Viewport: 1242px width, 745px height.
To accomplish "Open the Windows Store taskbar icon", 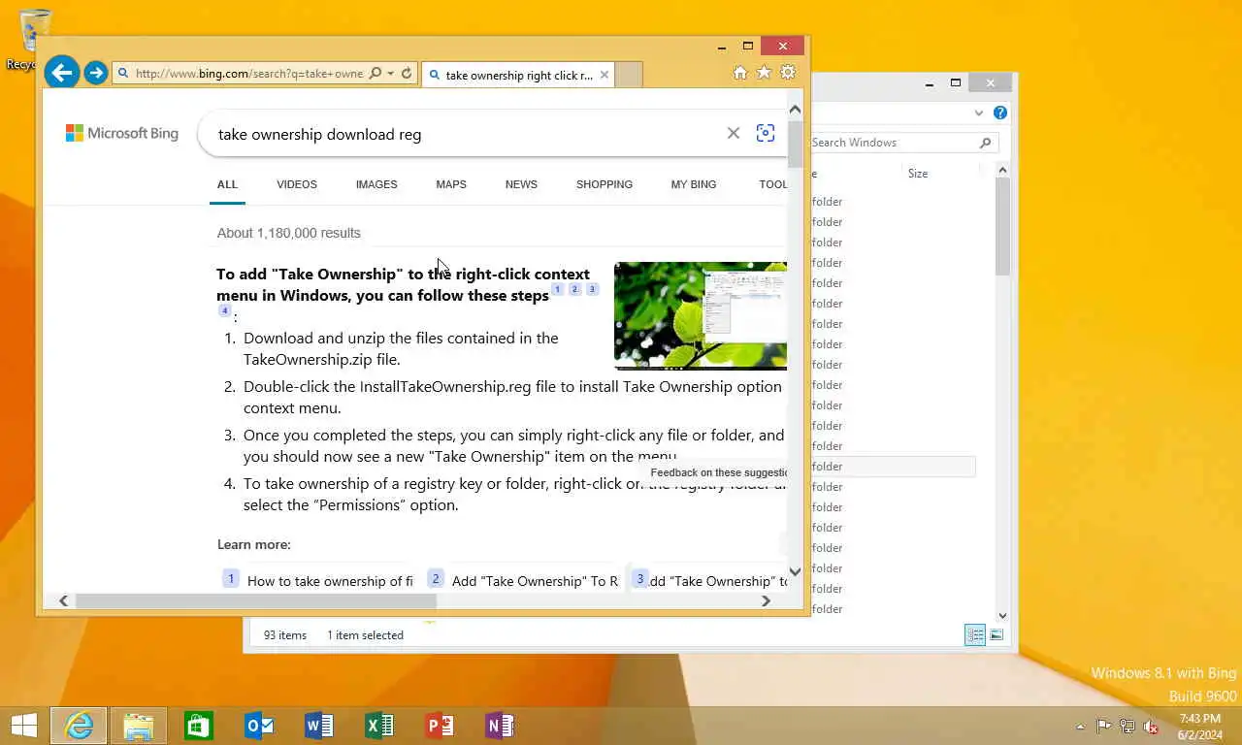I will (199, 726).
